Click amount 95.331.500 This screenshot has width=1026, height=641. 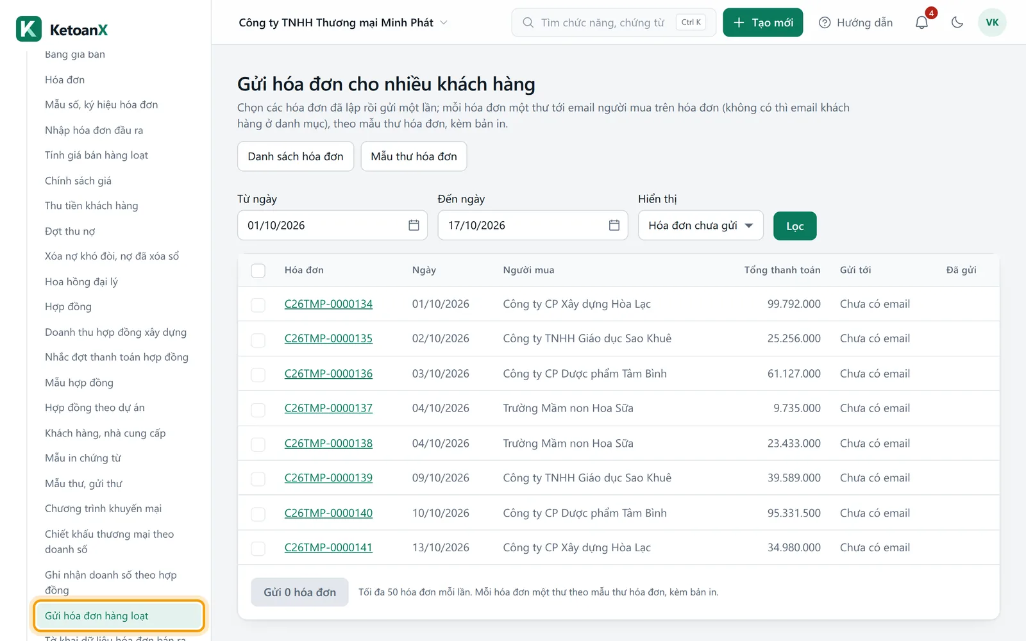point(794,513)
